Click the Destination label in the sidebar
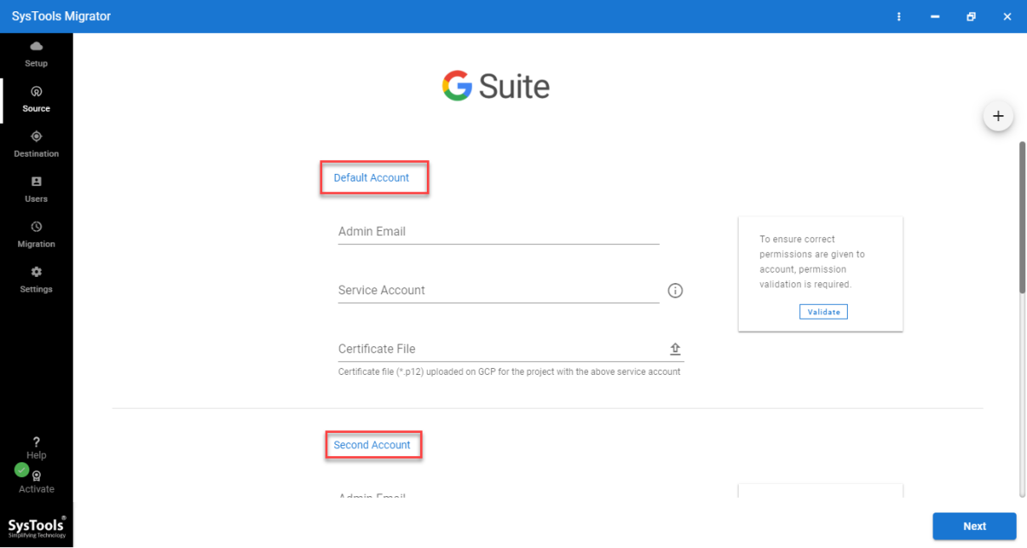 36,154
